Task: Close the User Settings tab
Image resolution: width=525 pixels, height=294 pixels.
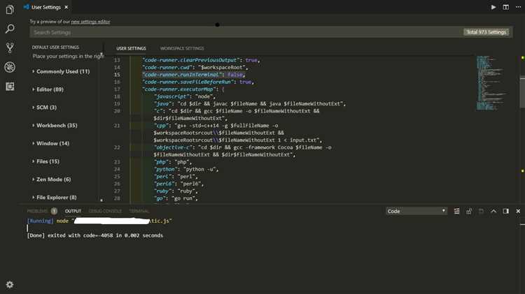Action: [x=66, y=7]
